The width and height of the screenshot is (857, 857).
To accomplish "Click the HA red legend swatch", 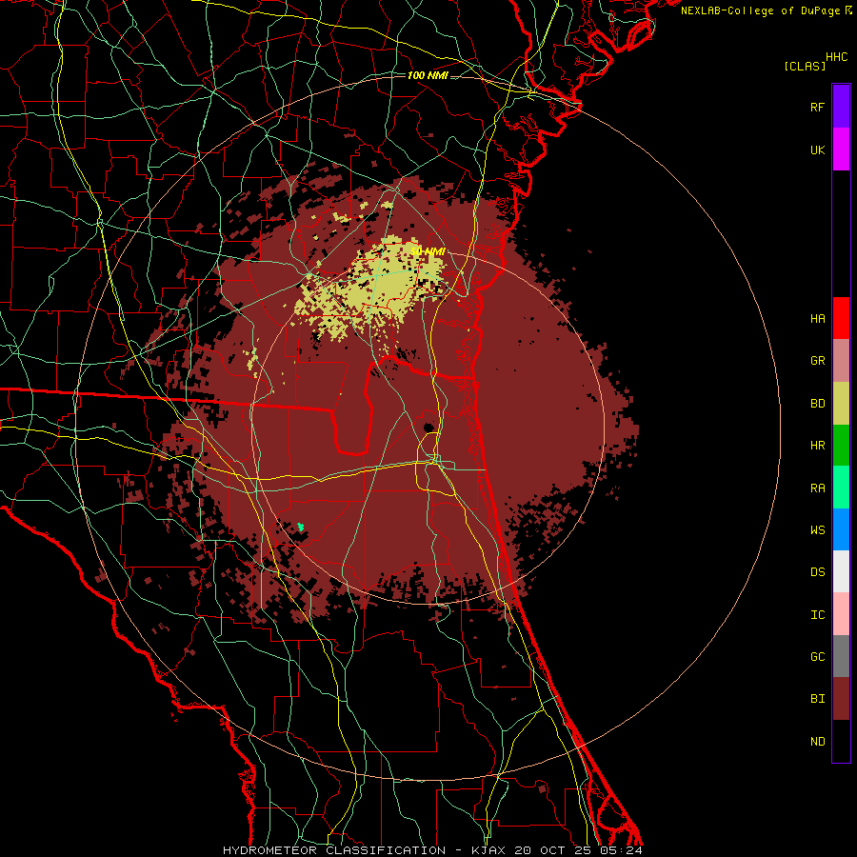I will (841, 318).
